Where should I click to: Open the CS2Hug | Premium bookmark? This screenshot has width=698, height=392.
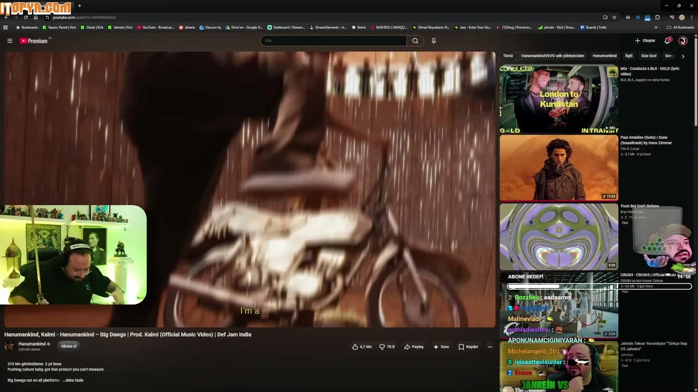(x=514, y=27)
